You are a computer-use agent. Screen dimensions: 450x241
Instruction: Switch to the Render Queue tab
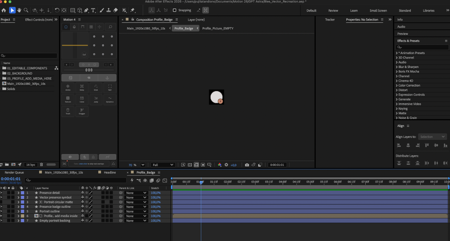14,172
